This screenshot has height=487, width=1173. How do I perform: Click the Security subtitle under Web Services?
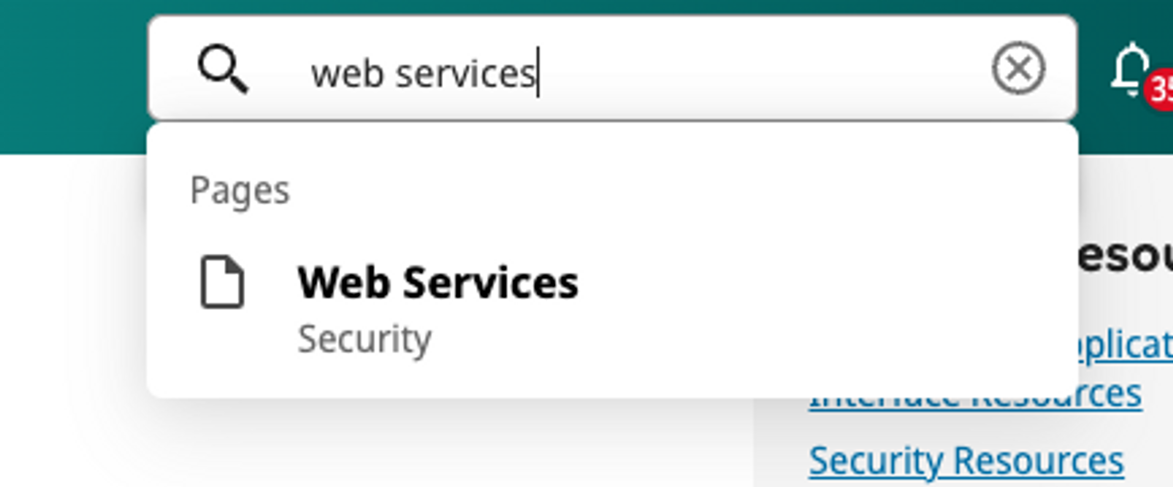coord(364,339)
